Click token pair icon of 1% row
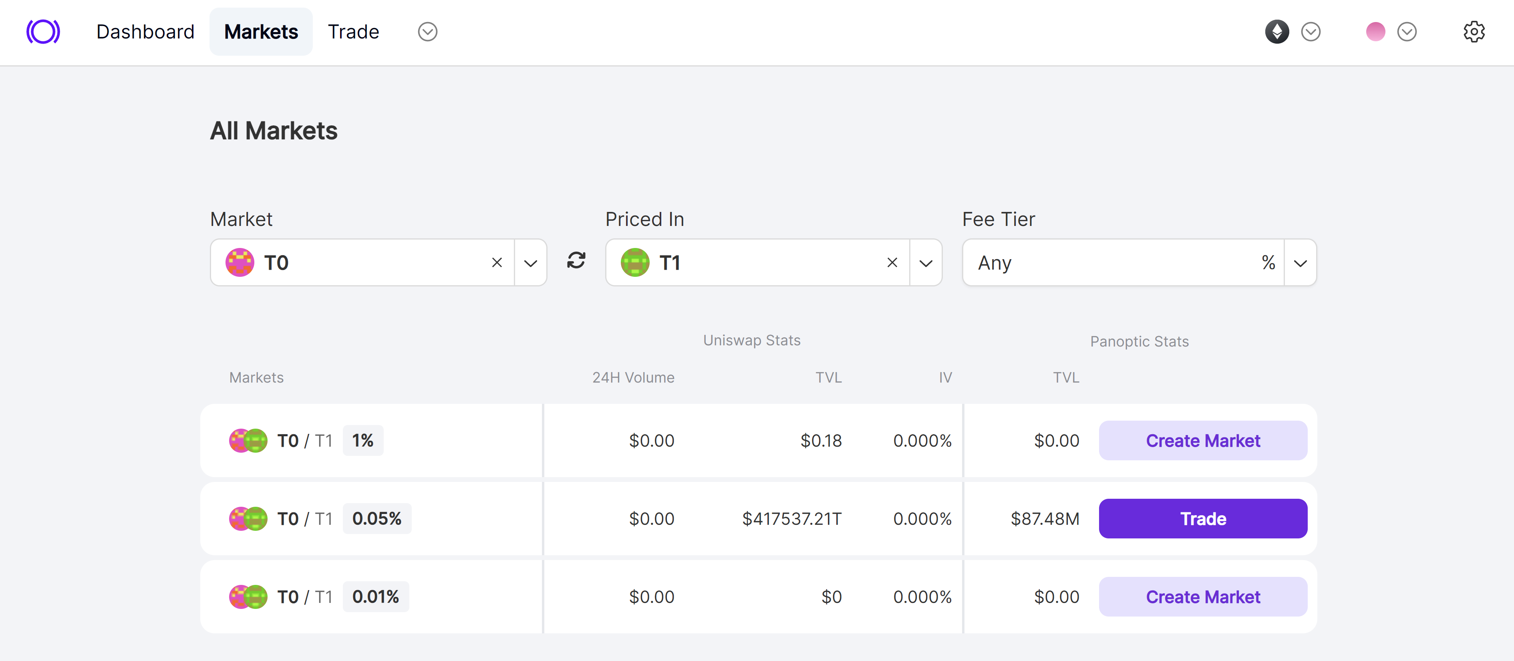The image size is (1514, 661). pos(248,441)
